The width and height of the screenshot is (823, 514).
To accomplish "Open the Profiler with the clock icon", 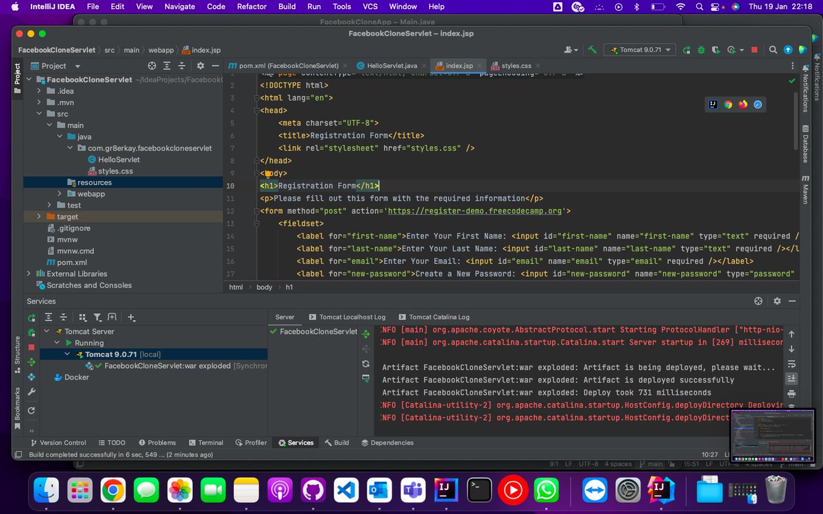I will click(731, 49).
